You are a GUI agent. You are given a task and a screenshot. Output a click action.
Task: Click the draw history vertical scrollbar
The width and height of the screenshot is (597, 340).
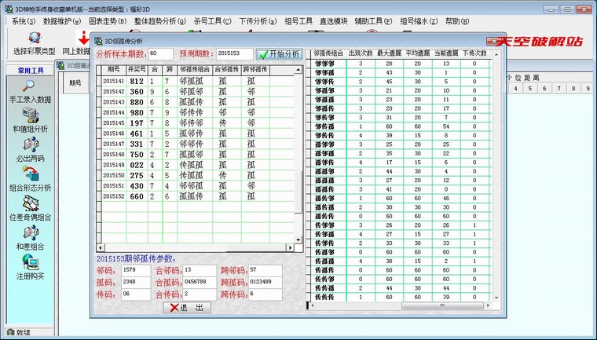298,141
